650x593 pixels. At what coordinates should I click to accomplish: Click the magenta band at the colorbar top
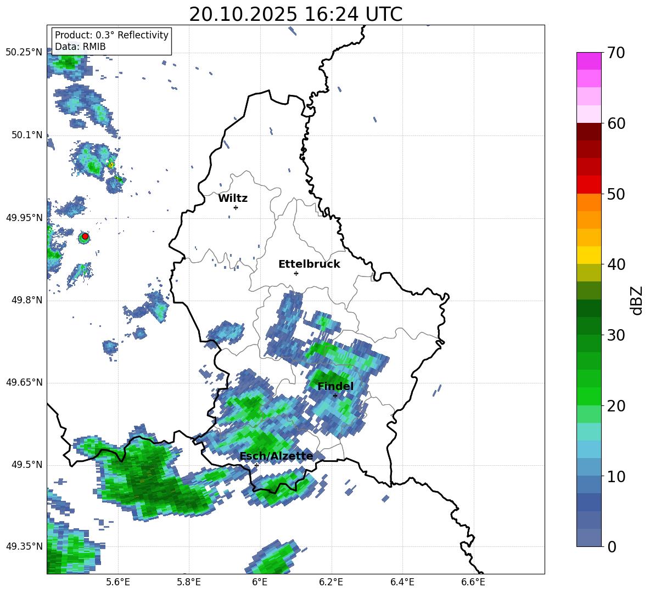(x=589, y=61)
